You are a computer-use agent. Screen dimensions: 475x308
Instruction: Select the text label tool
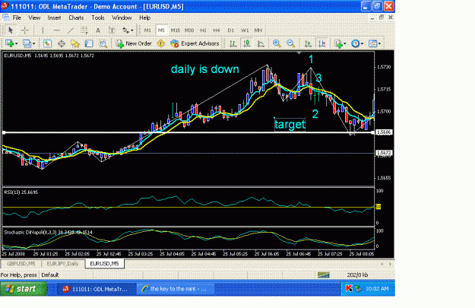(x=112, y=30)
